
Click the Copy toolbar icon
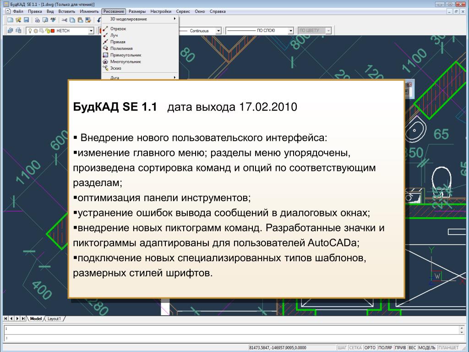click(x=72, y=20)
